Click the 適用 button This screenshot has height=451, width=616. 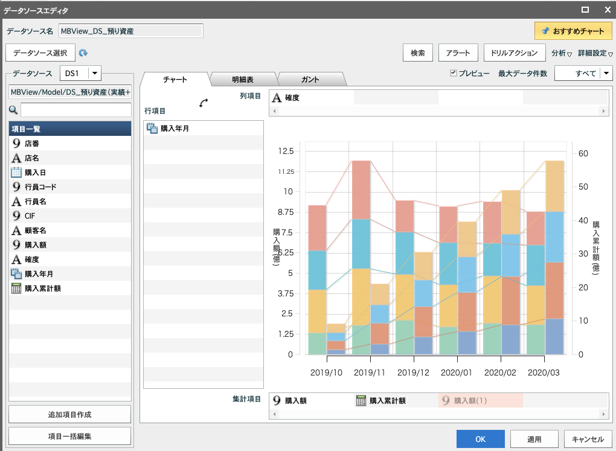point(534,439)
